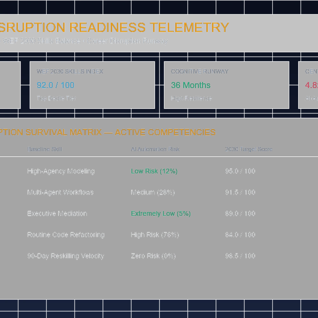Click the AI Automation Risk column header
This screenshot has width=318, height=318.
[x=155, y=149]
